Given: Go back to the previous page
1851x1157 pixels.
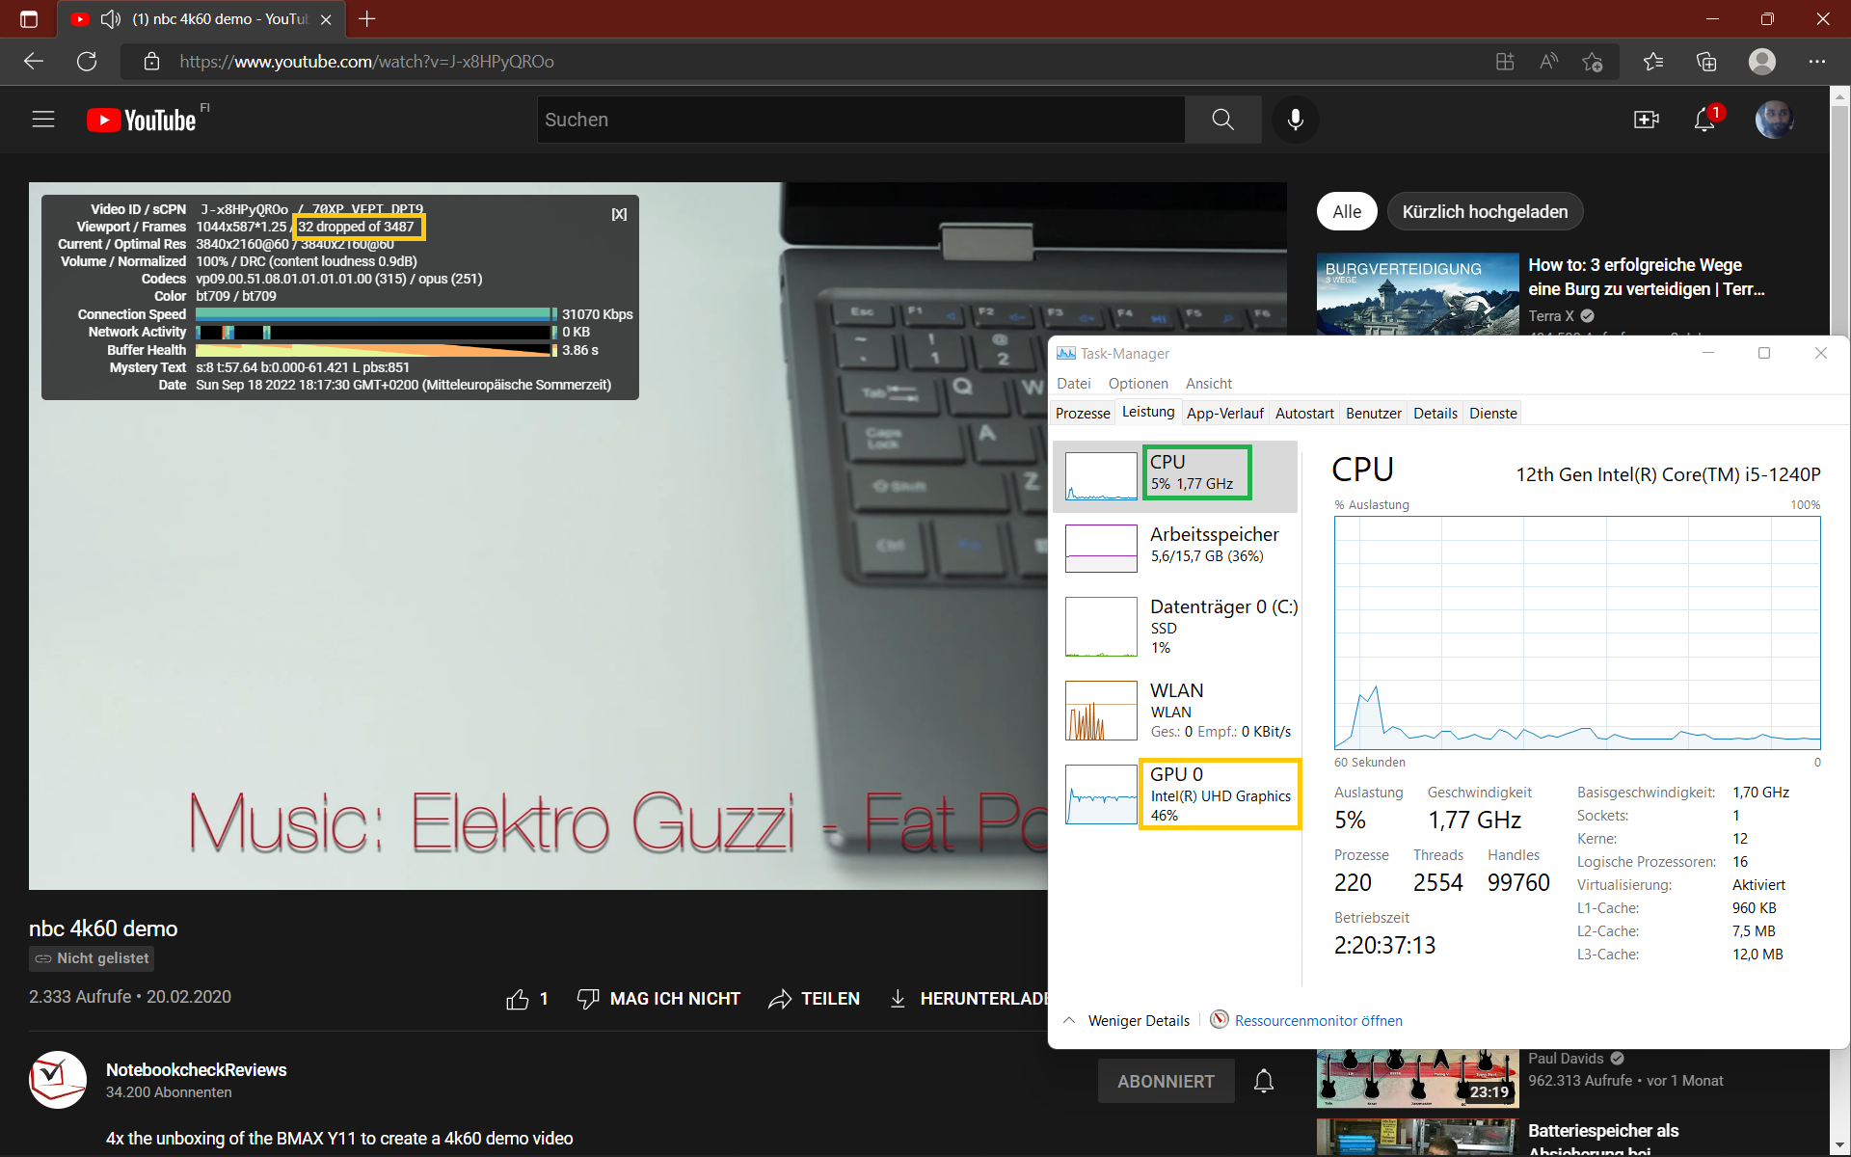Looking at the screenshot, I should tap(34, 62).
